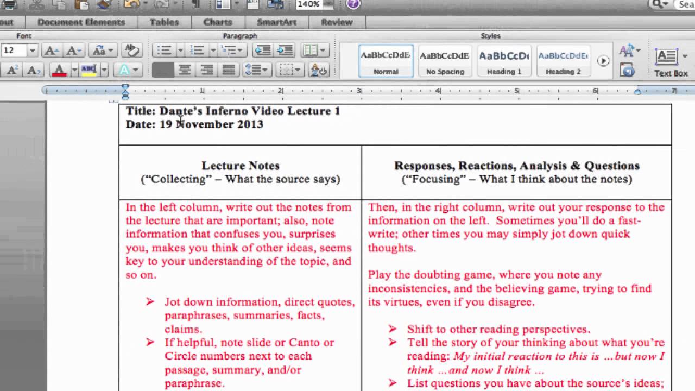Click the Heading 2 style thumbnail
The image size is (695, 391).
click(563, 61)
